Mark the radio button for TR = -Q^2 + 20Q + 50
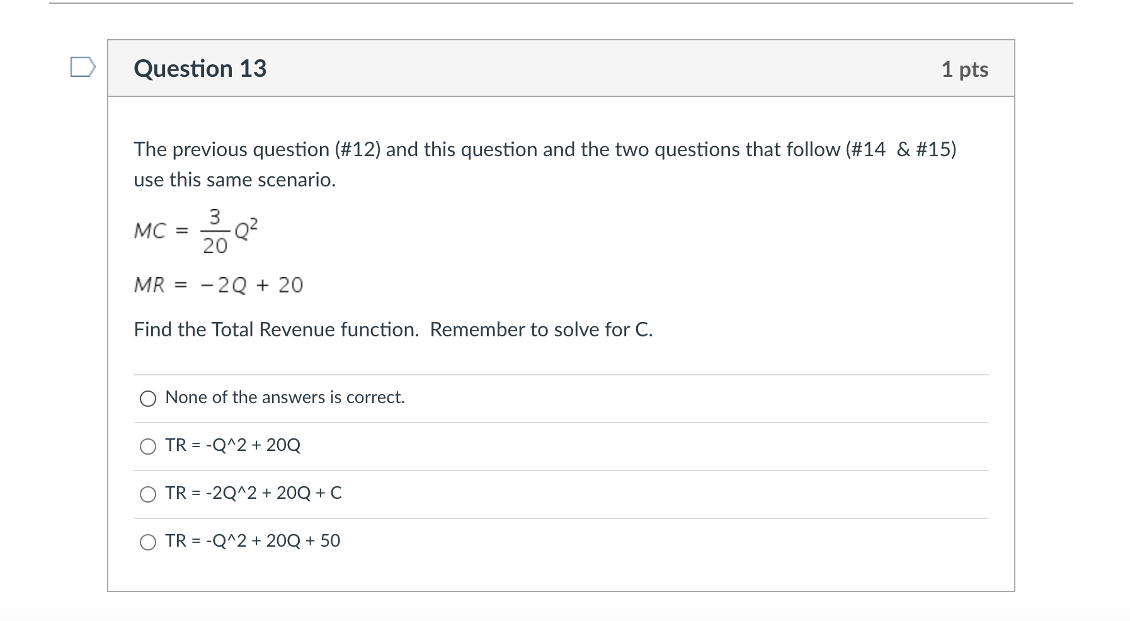Viewport: 1130px width, 621px height. pos(148,542)
